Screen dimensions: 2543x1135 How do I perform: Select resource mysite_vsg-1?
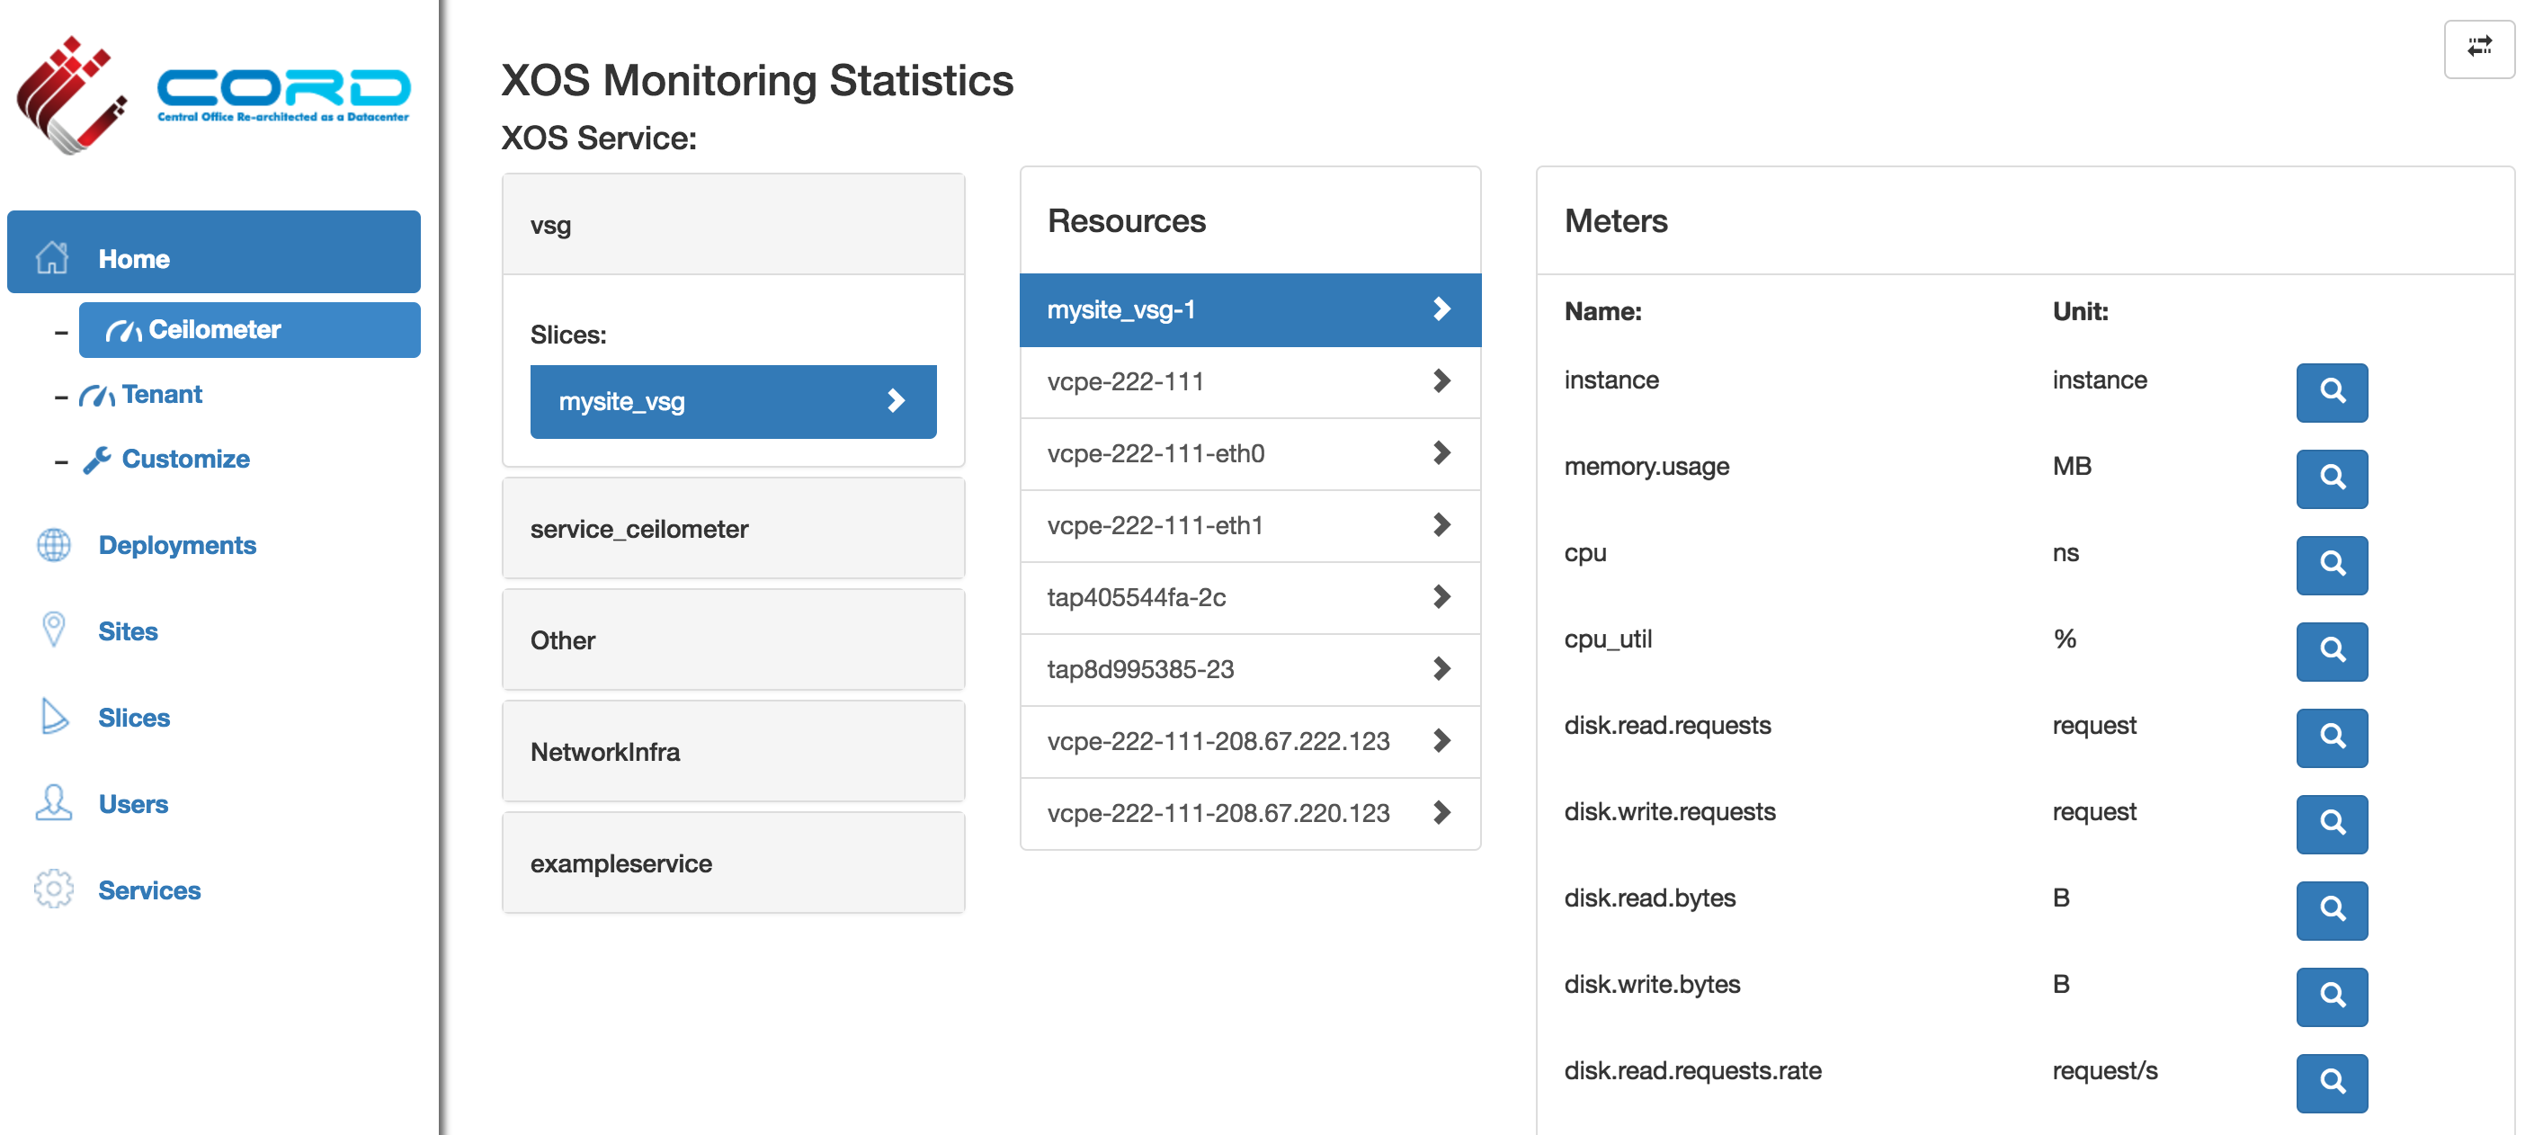click(x=1250, y=310)
